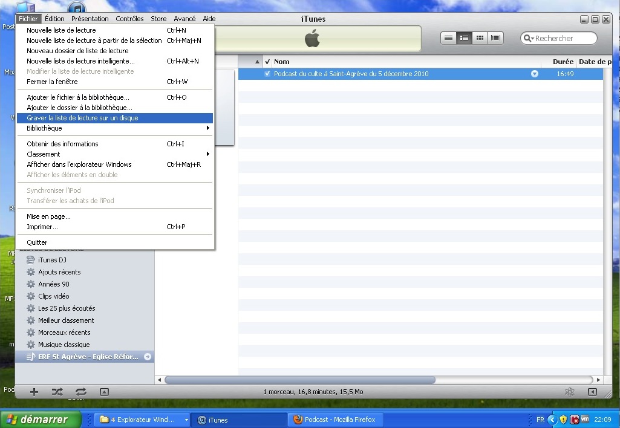Choose Ajouter le fichier à la bibliothèque

pos(115,97)
